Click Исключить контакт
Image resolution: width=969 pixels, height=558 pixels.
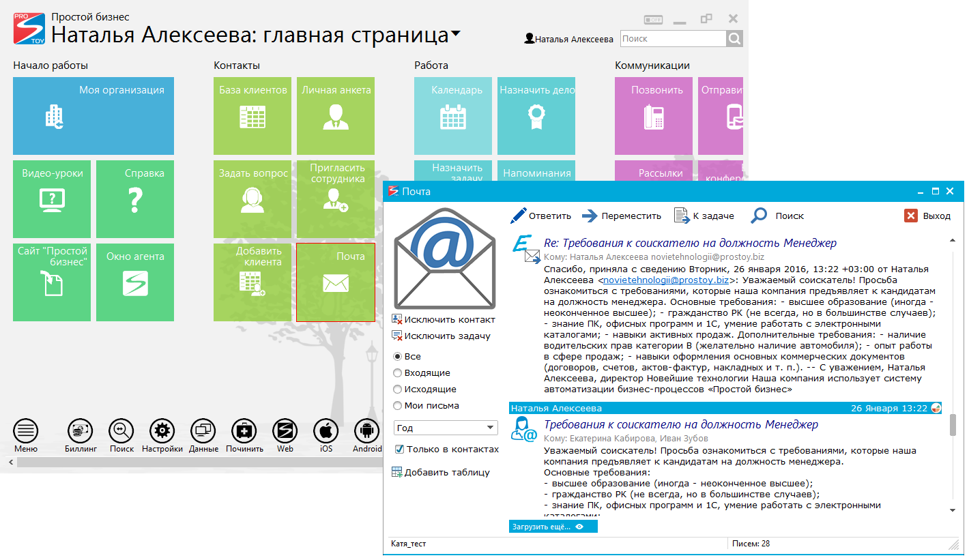pos(444,319)
